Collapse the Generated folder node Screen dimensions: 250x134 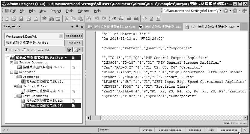11,72
